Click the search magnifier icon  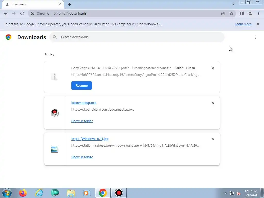pos(55,37)
